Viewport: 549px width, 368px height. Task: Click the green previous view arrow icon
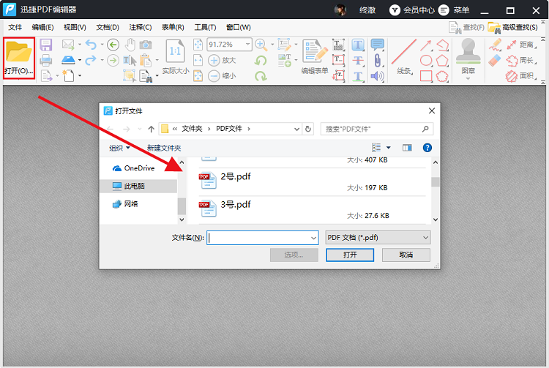click(113, 45)
